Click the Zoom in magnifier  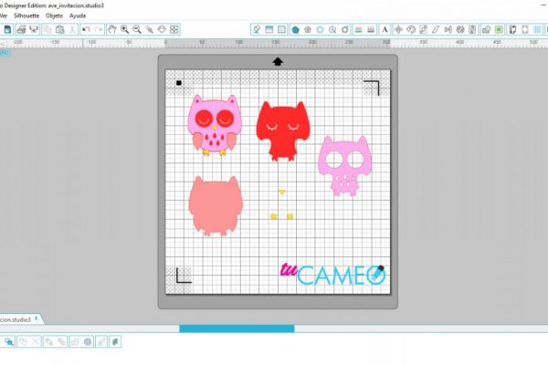[124, 30]
